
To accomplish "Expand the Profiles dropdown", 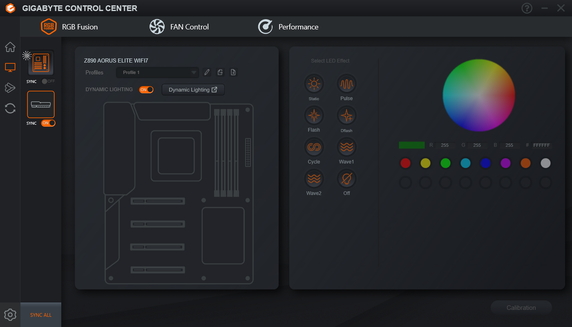I will pos(158,72).
